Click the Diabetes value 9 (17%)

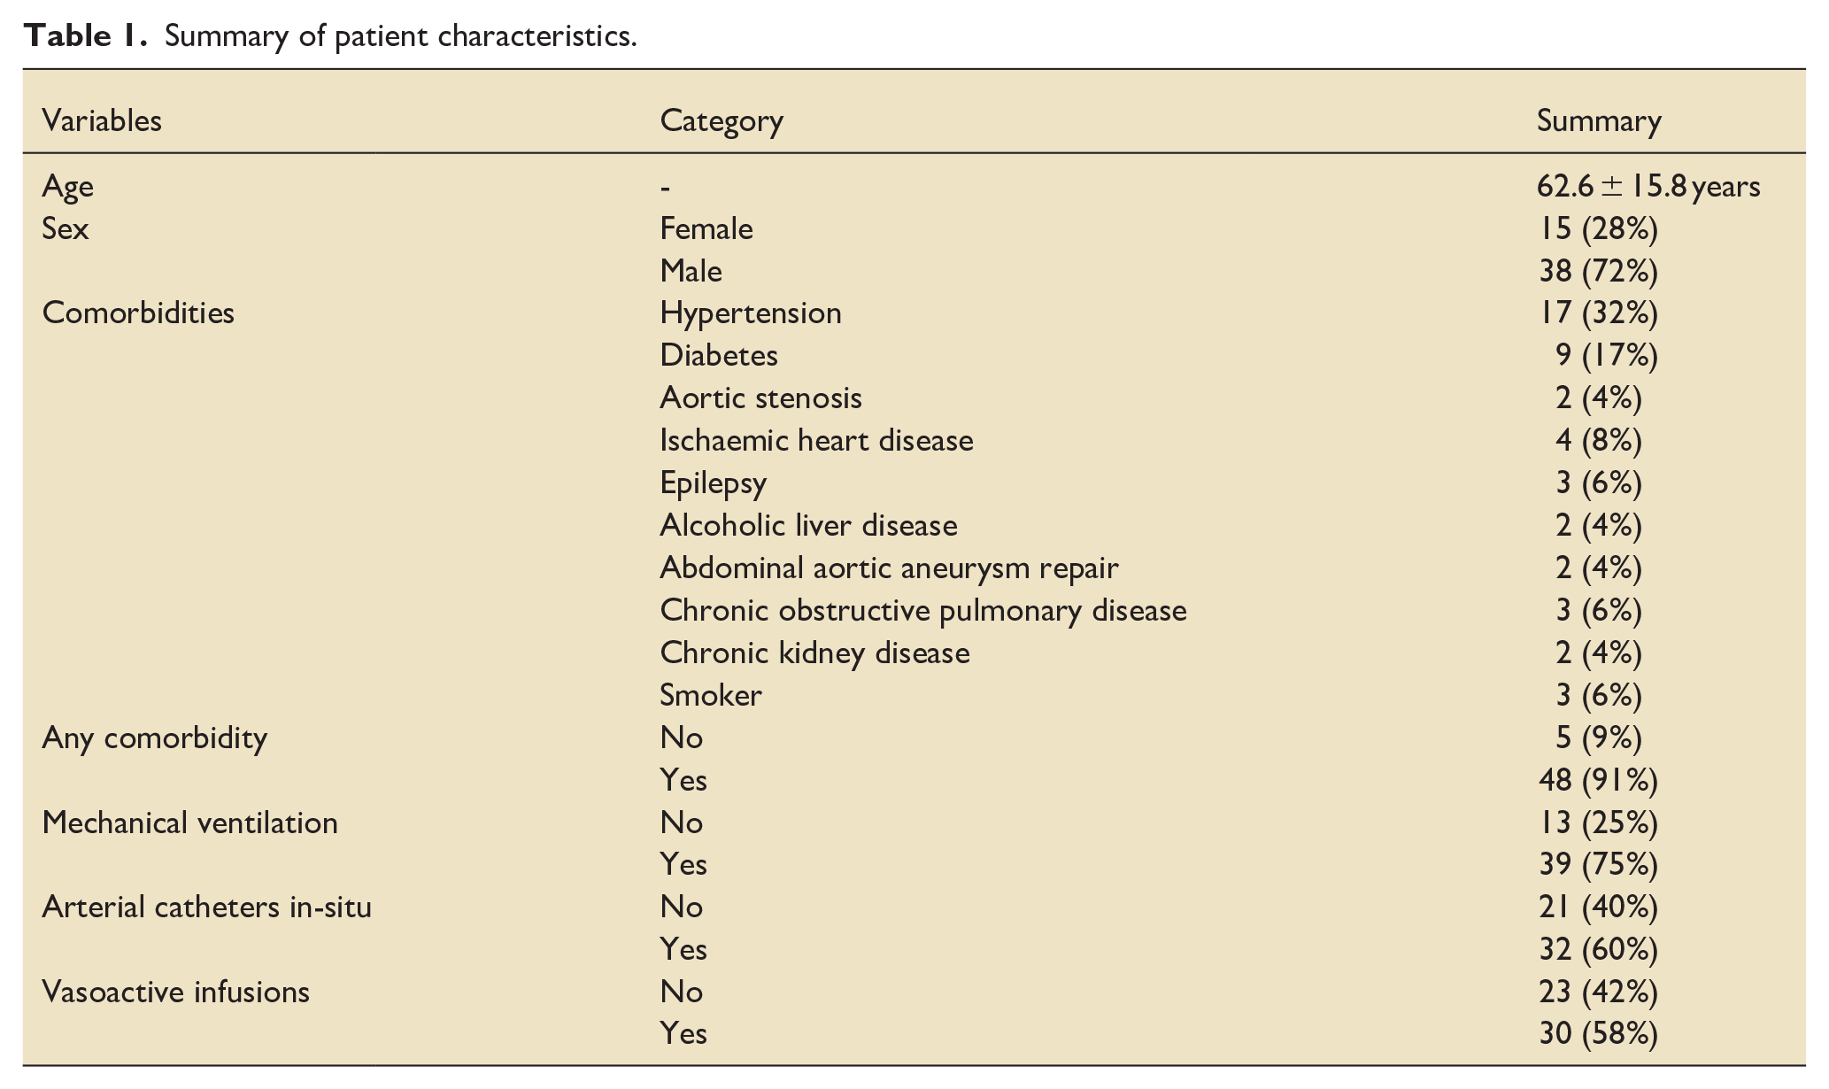coord(1606,355)
